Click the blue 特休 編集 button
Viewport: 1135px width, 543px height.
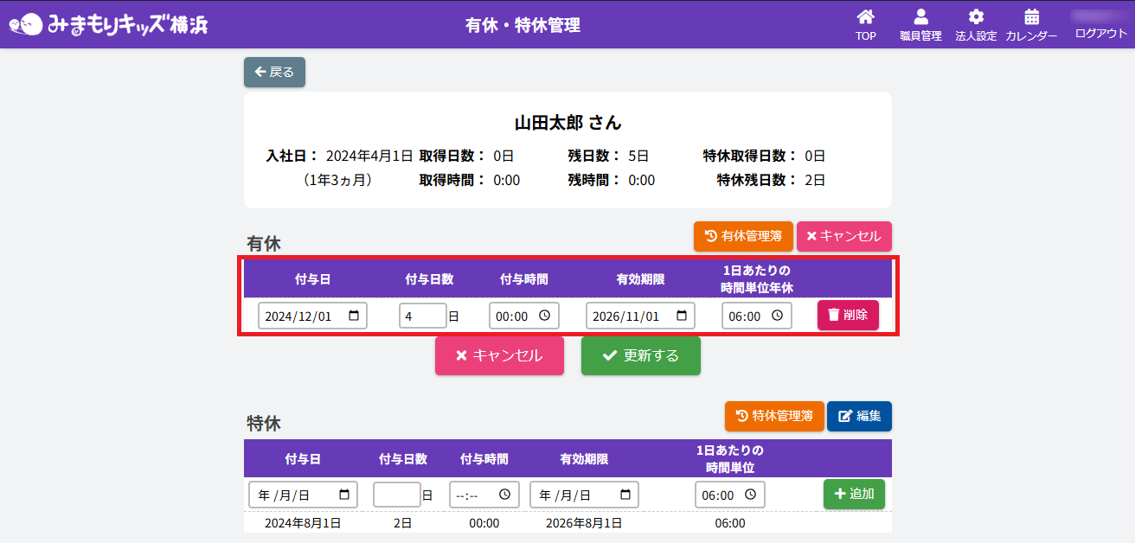click(859, 416)
